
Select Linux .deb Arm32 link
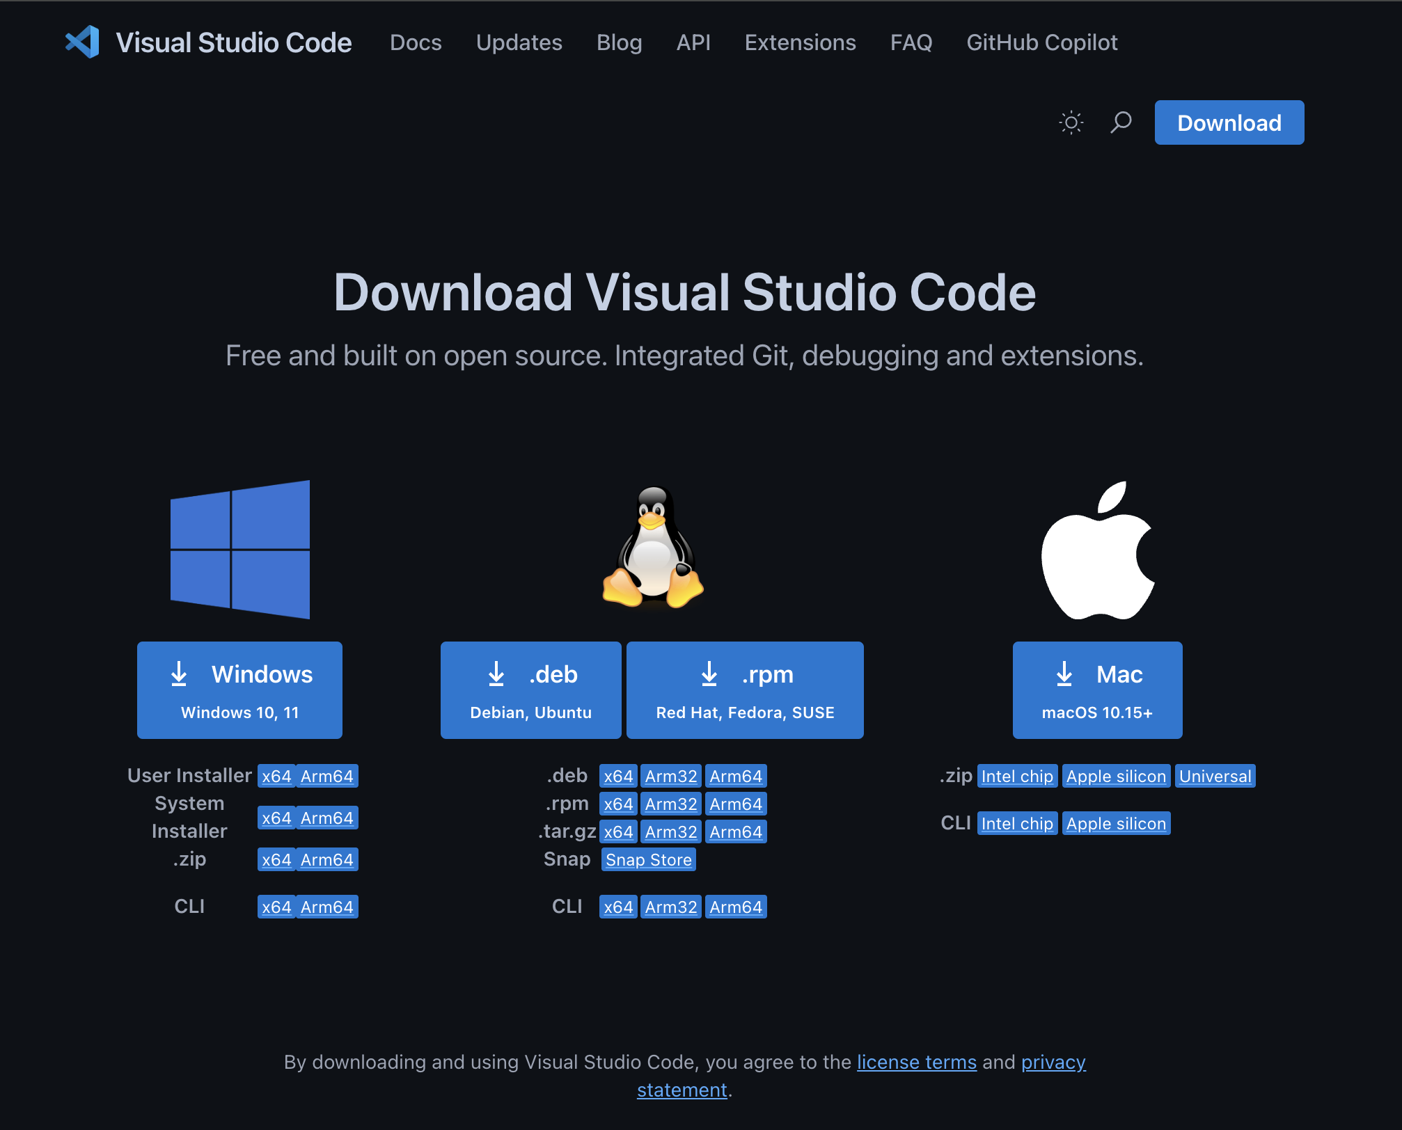[671, 776]
